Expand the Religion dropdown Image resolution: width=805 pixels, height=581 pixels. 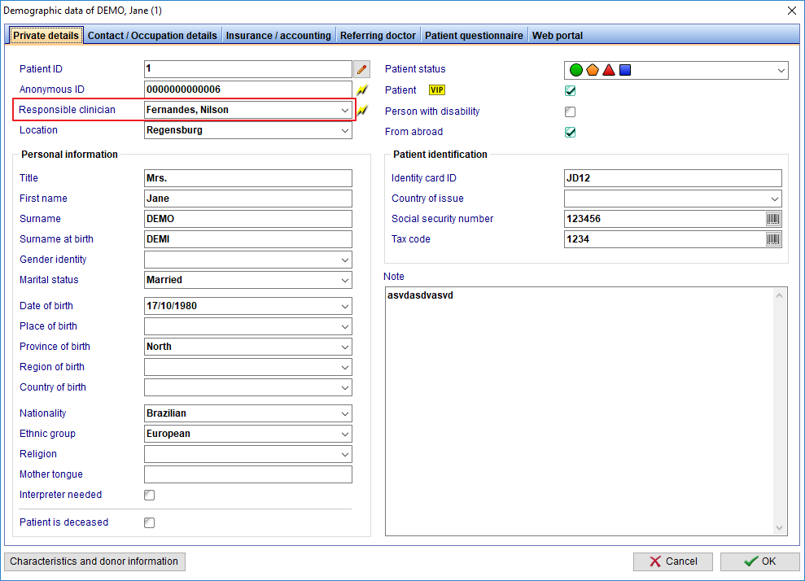click(345, 455)
